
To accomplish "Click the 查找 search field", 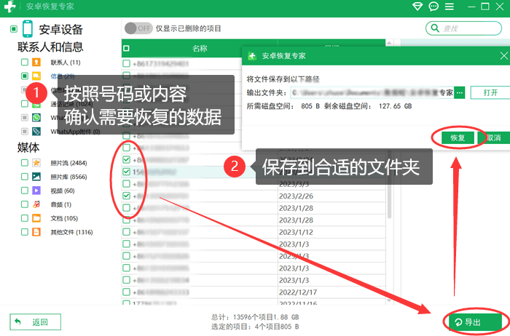I will coord(463,28).
